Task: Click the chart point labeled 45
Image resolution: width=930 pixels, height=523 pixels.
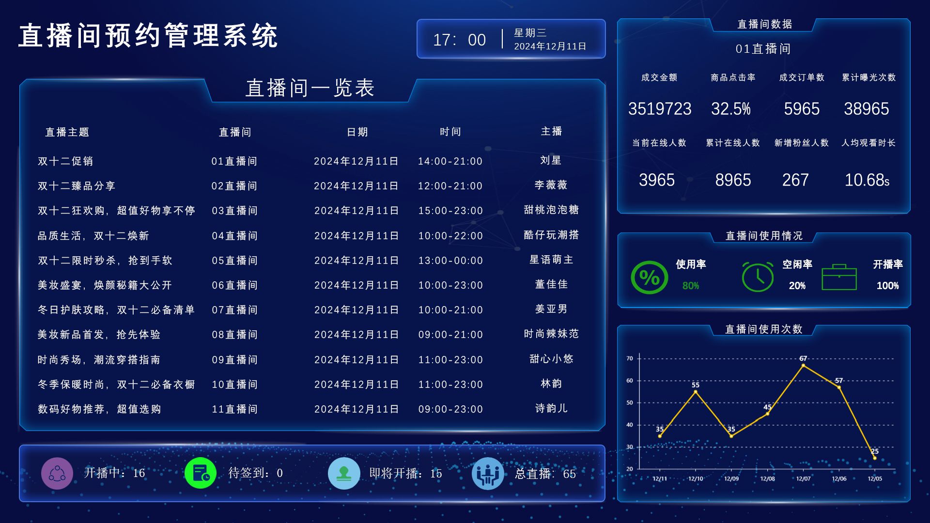Action: pos(767,414)
